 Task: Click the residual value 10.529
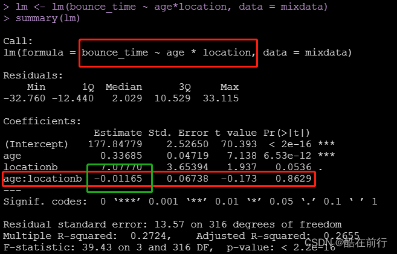(172, 98)
